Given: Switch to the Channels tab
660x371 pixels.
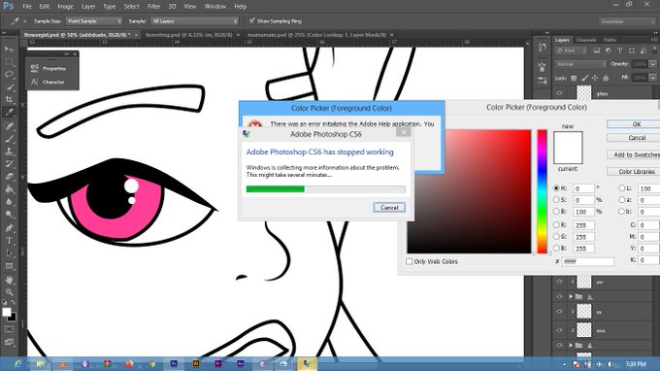Looking at the screenshot, I should (x=586, y=40).
